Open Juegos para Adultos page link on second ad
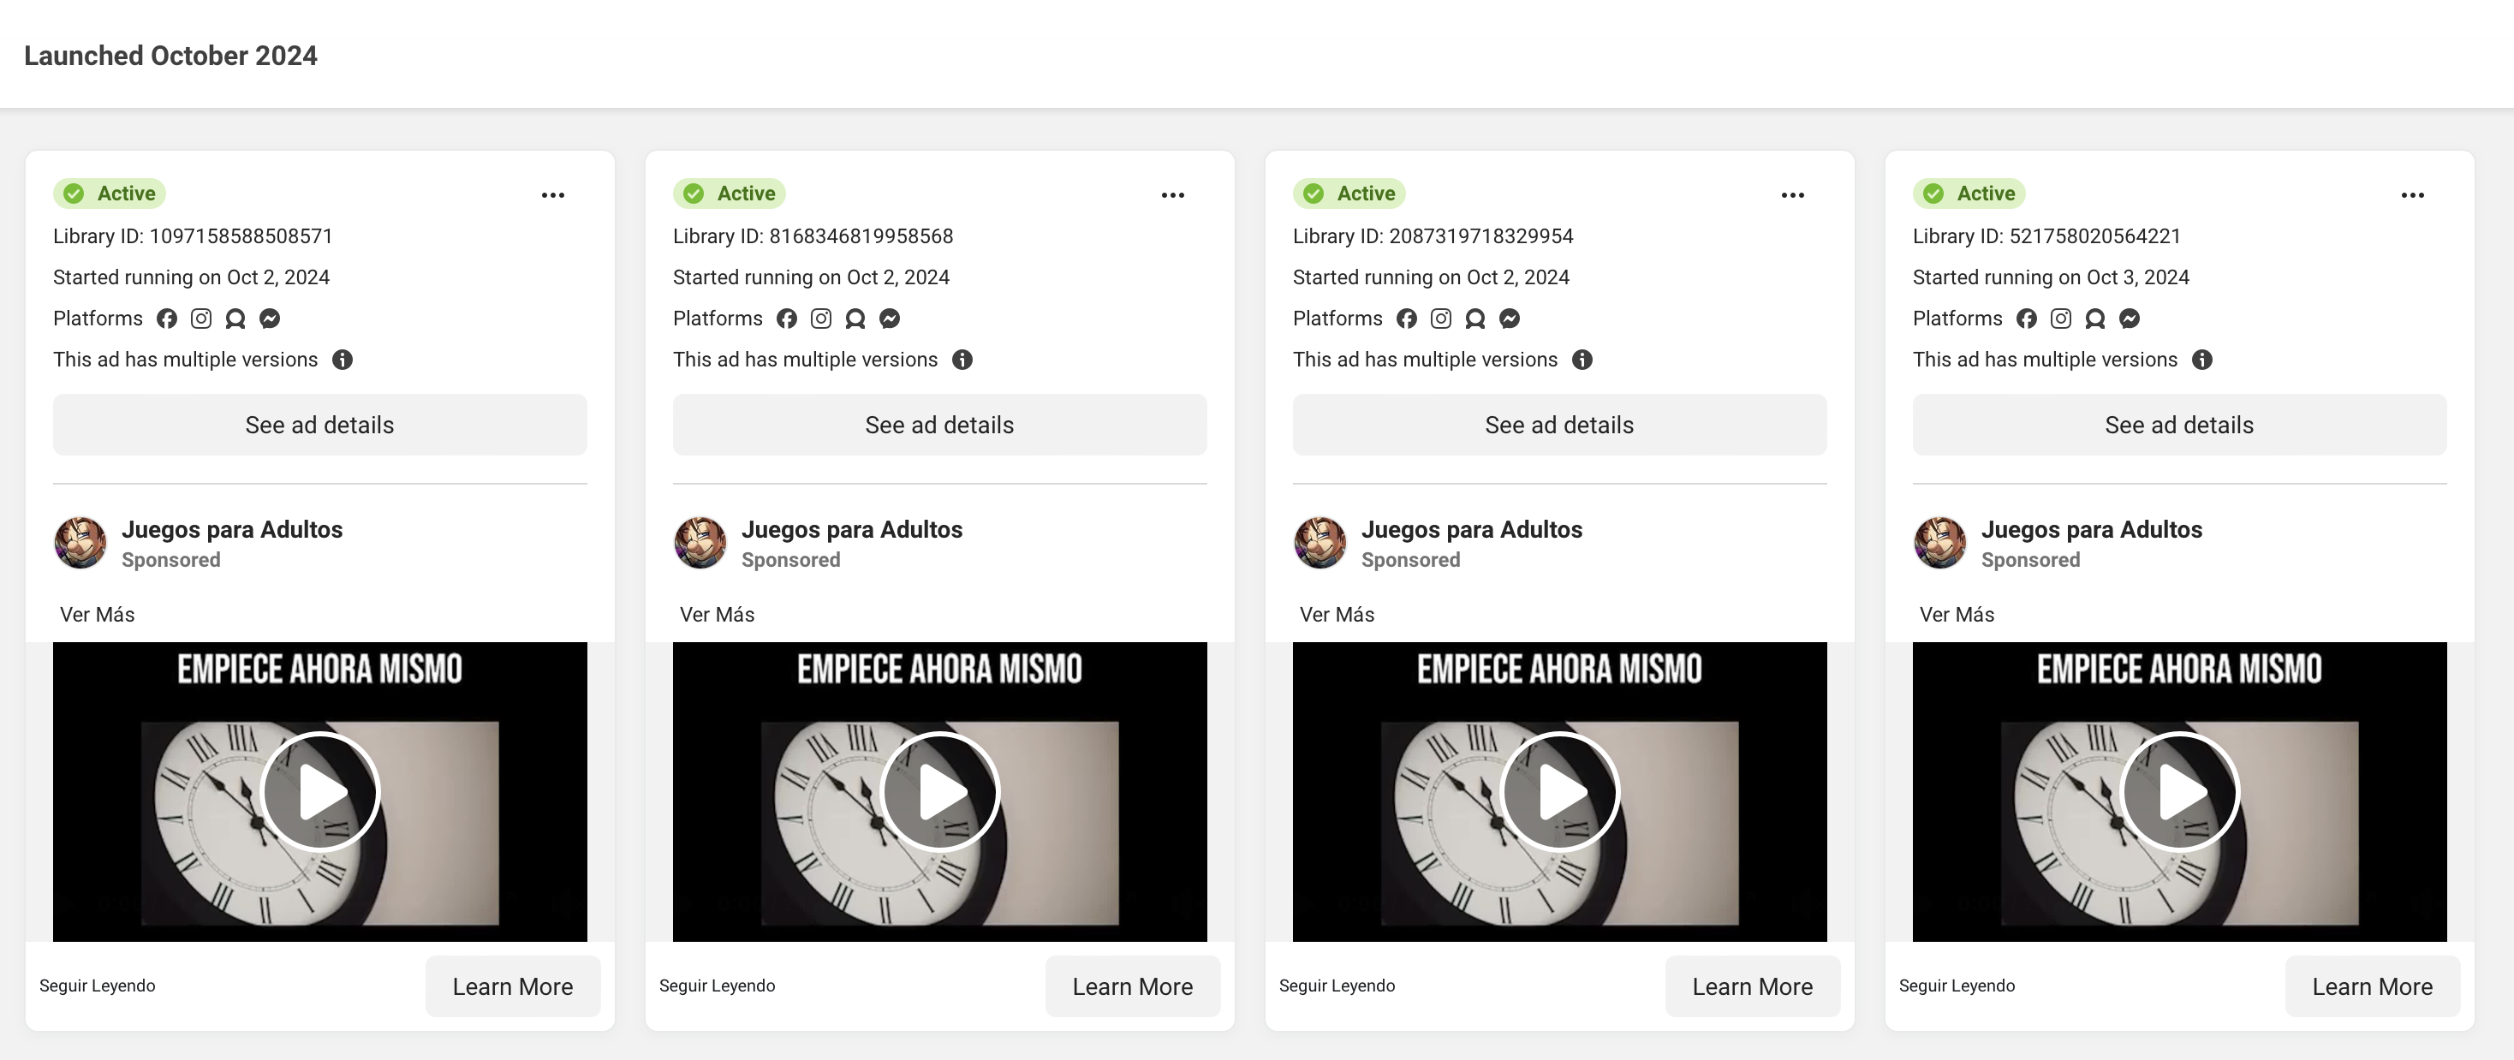The width and height of the screenshot is (2514, 1060). pos(851,529)
